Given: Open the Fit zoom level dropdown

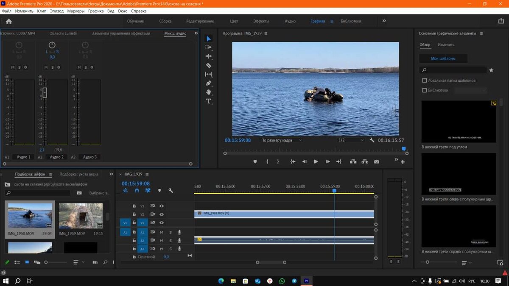Looking at the screenshot, I should [x=281, y=140].
